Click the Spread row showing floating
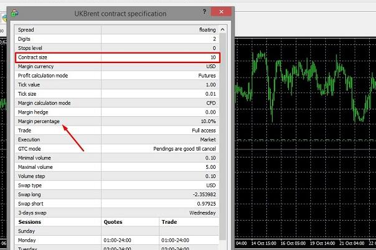 click(x=117, y=29)
